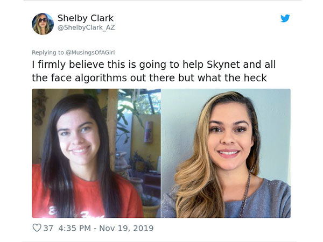Open the @MusingsOfAGirl mention link
323x242 pixels.
[x=90, y=53]
